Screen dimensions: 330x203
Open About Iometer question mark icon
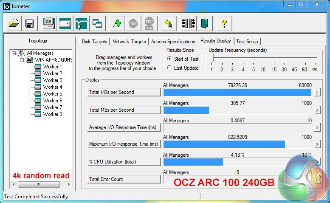click(x=224, y=23)
